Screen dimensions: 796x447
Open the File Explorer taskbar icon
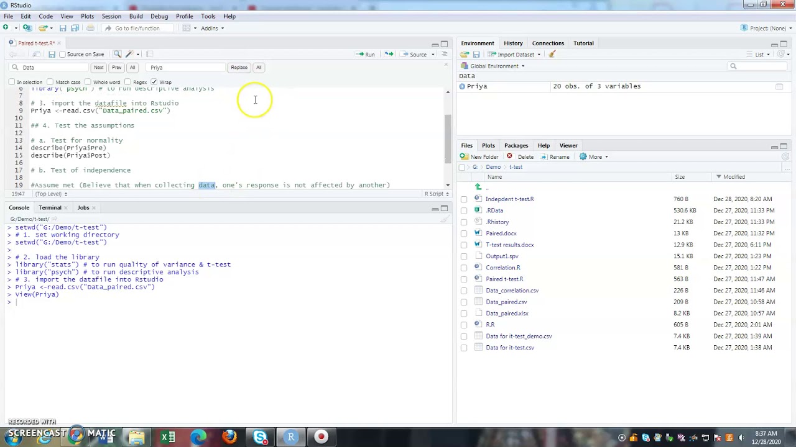tap(137, 437)
